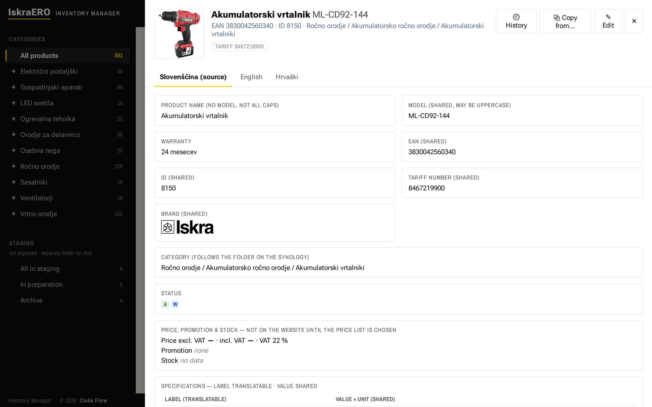Click the 'Stock no data' text

click(182, 360)
